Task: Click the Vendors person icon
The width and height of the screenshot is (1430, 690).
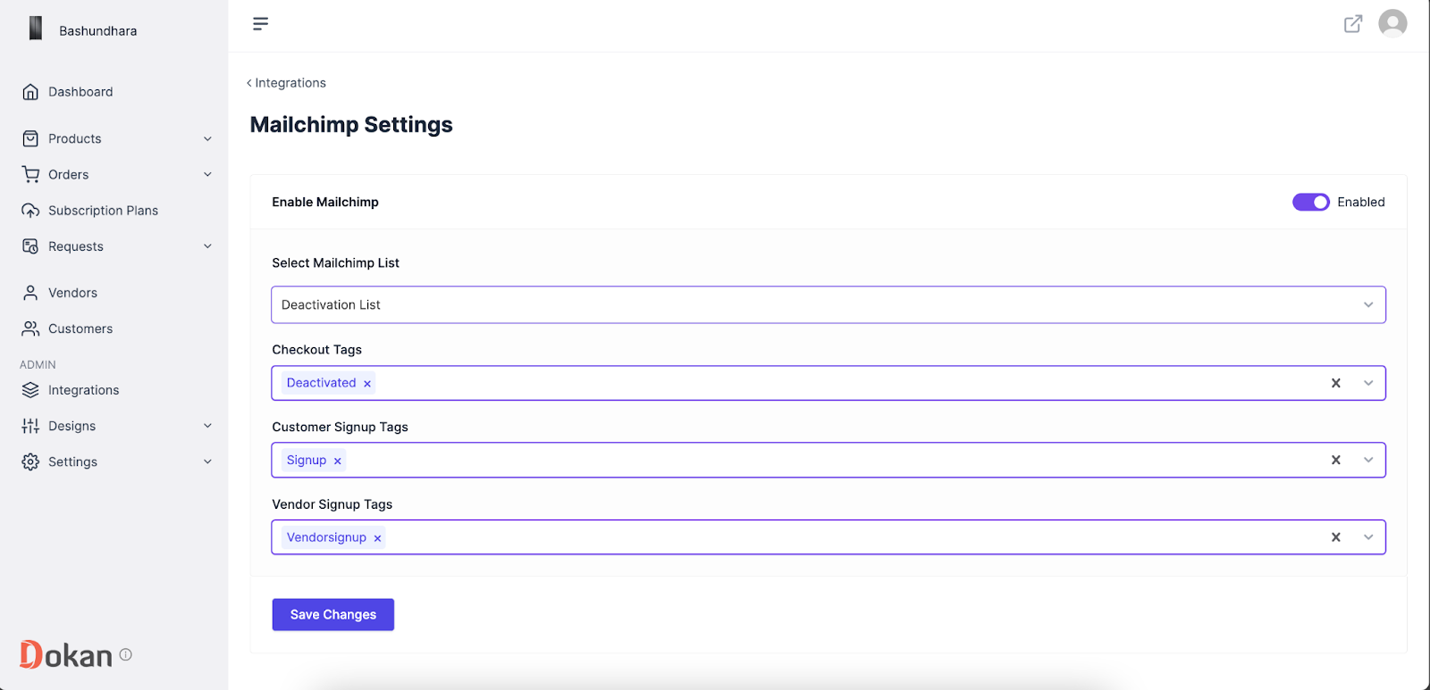Action: coord(30,293)
